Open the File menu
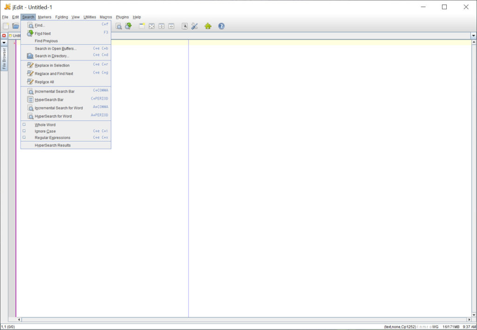This screenshot has width=477, height=330. coord(5,17)
